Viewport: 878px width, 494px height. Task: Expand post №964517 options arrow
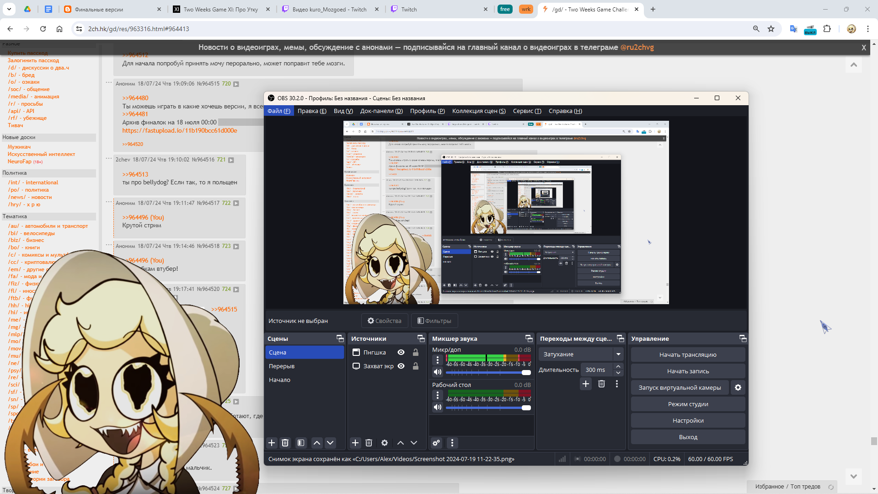pyautogui.click(x=236, y=203)
